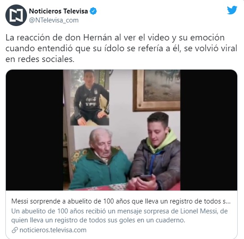Click the phone held in their hands
This screenshot has height=239, width=244.
tap(146, 178)
